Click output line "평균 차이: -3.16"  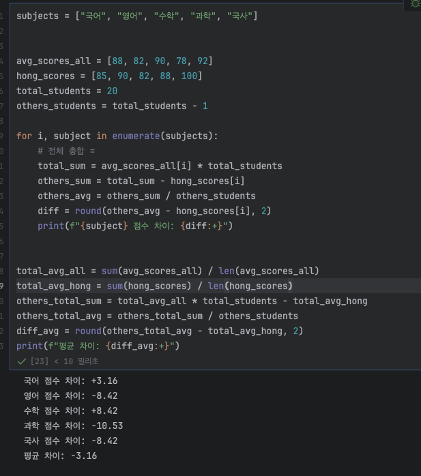click(60, 456)
